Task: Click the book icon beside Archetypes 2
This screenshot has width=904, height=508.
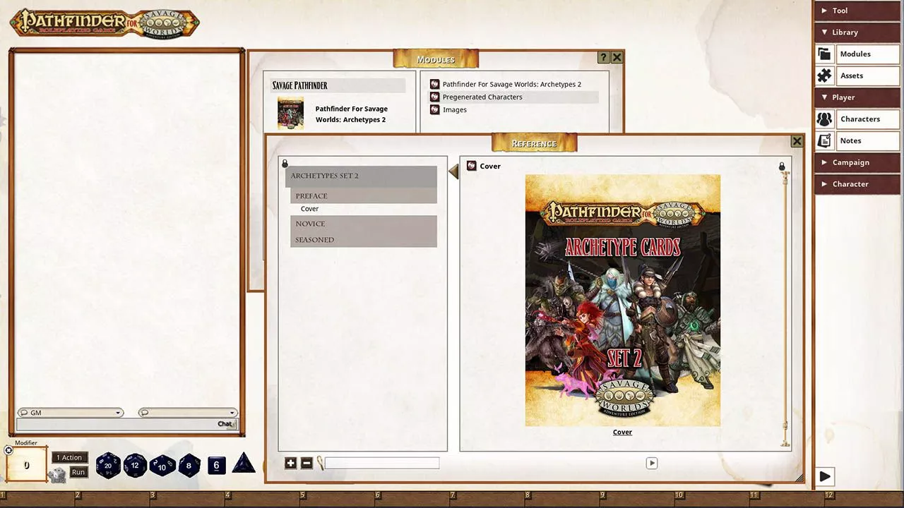Action: coord(435,84)
